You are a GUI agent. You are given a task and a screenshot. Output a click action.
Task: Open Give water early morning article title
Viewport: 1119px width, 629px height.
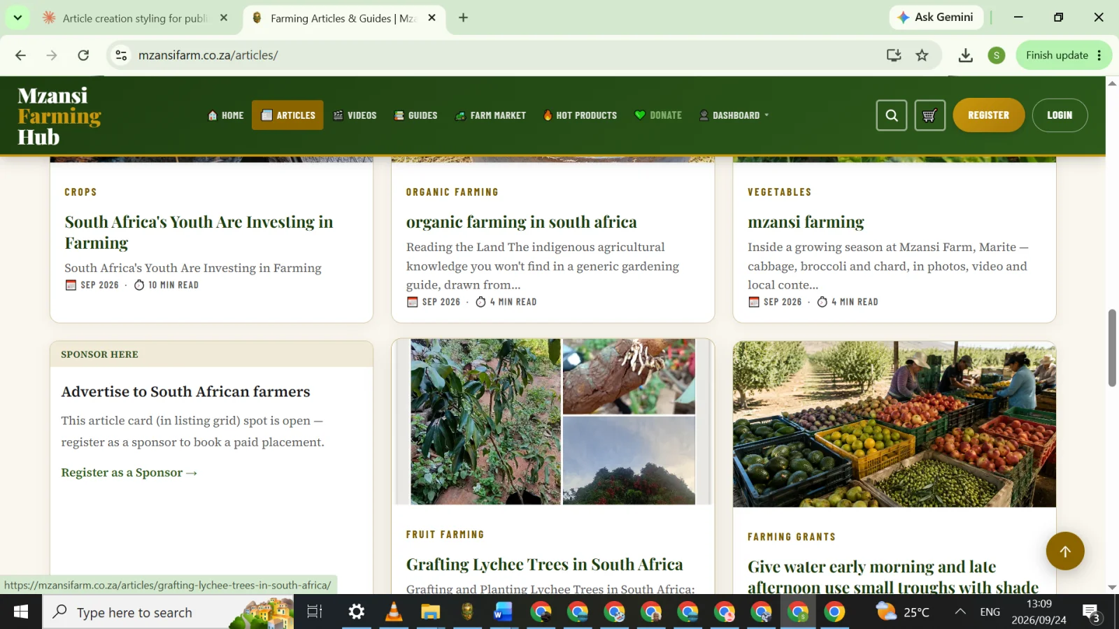pyautogui.click(x=893, y=577)
